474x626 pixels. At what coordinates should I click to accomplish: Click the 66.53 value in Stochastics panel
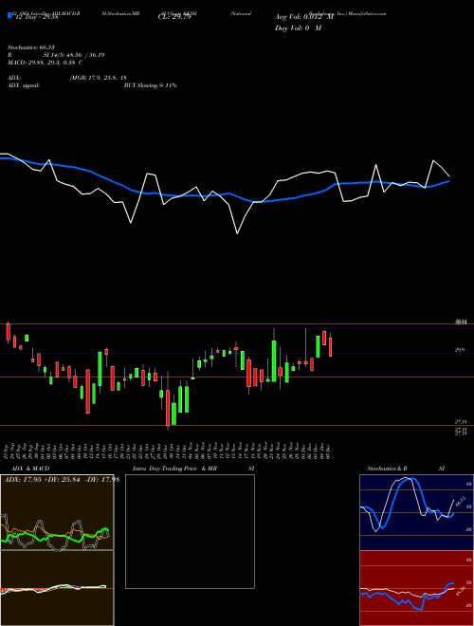[460, 501]
